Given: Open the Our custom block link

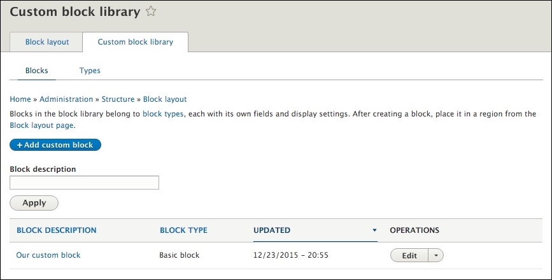Looking at the screenshot, I should [48, 255].
